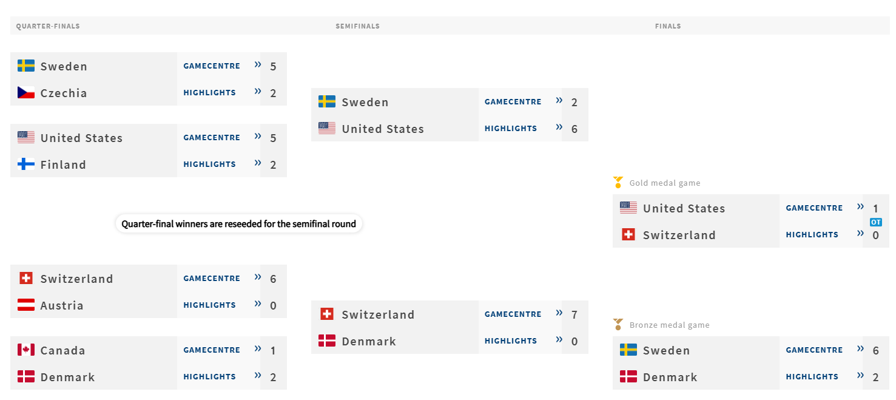Select the Semifinals column header
This screenshot has height=400, width=896.
(357, 26)
